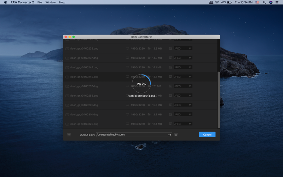
Task: Open the JPEG format dropdown for ricoh_gr_r0460320.dng
Action: pyautogui.click(x=183, y=124)
